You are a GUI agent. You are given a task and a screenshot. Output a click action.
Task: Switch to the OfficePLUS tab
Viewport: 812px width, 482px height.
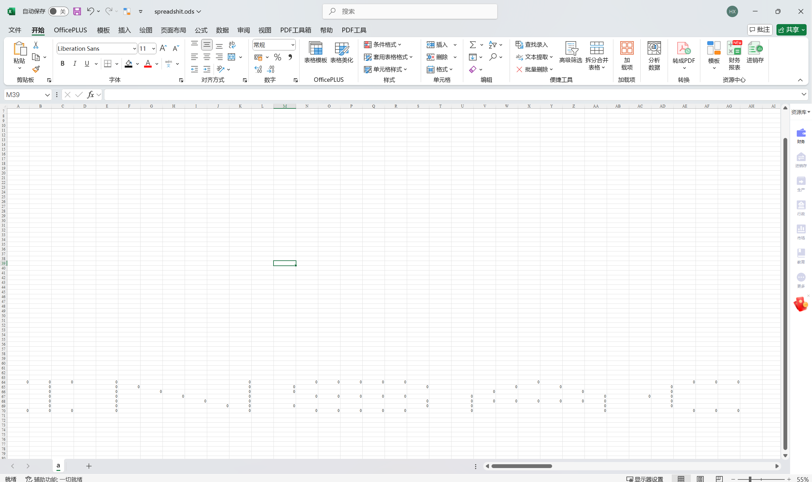point(70,30)
